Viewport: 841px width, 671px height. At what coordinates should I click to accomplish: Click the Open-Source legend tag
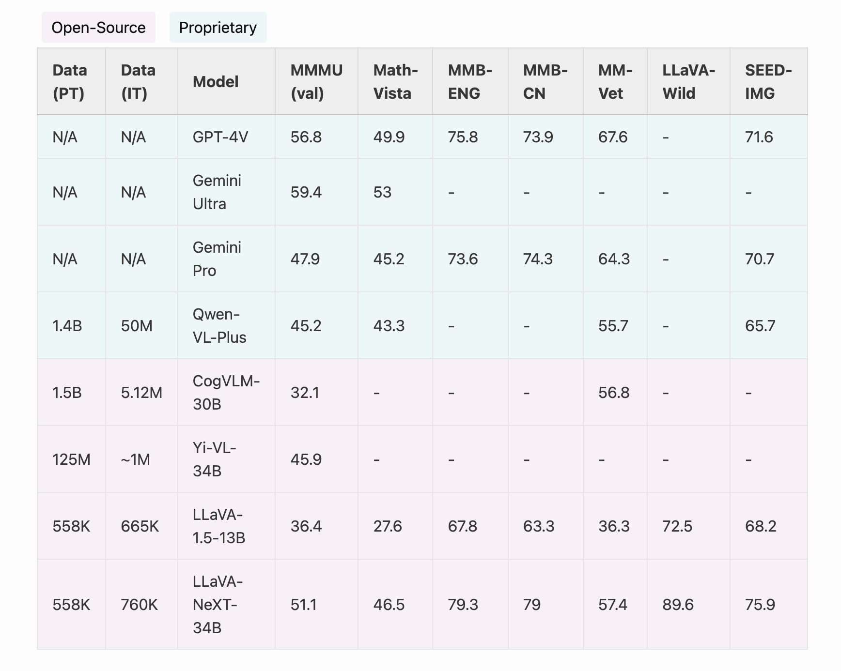[98, 28]
